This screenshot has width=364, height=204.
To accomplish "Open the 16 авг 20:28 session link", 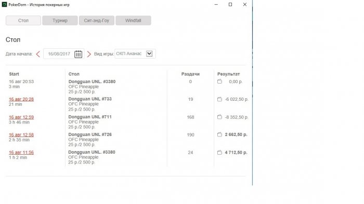I will pos(21,99).
